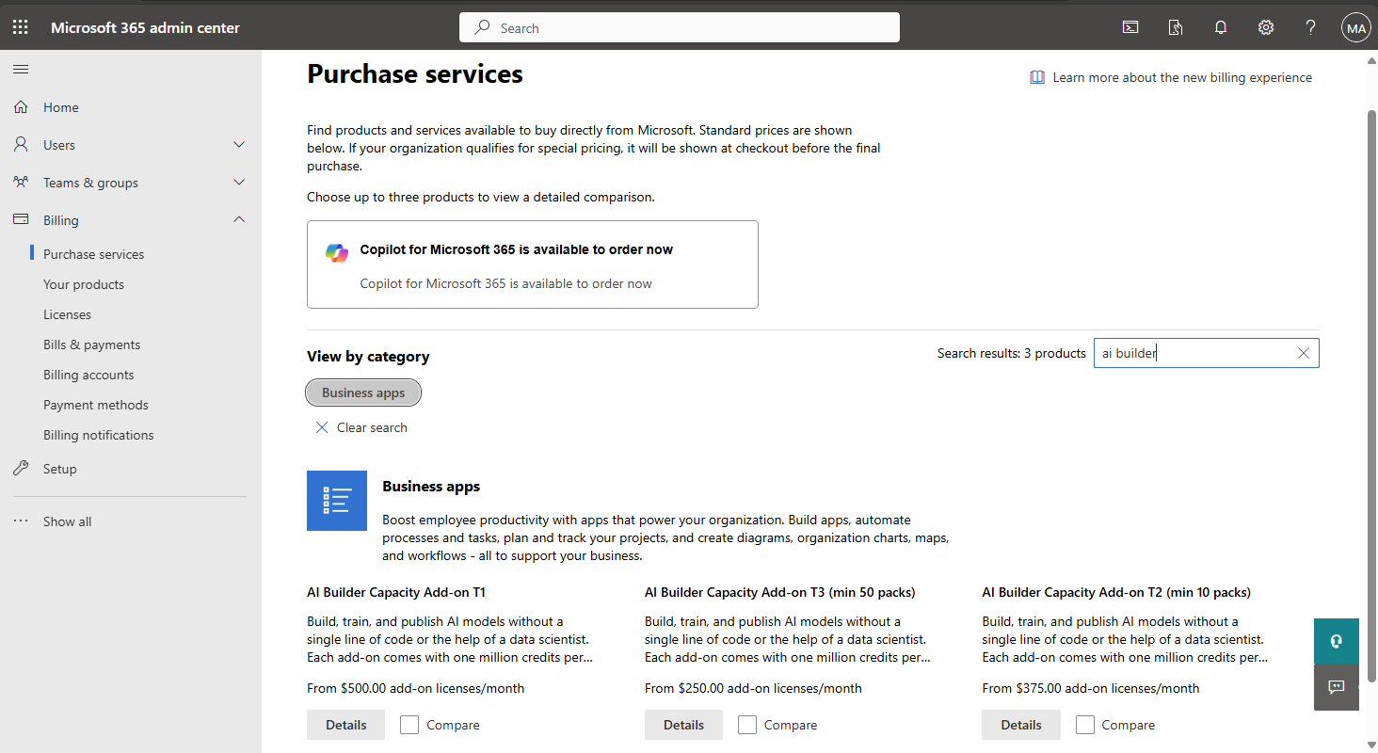Check Compare for AI Builder Add-on T1
The height and width of the screenshot is (753, 1378).
[409, 725]
